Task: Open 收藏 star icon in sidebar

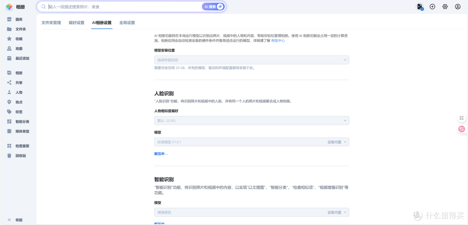Action: [9, 39]
